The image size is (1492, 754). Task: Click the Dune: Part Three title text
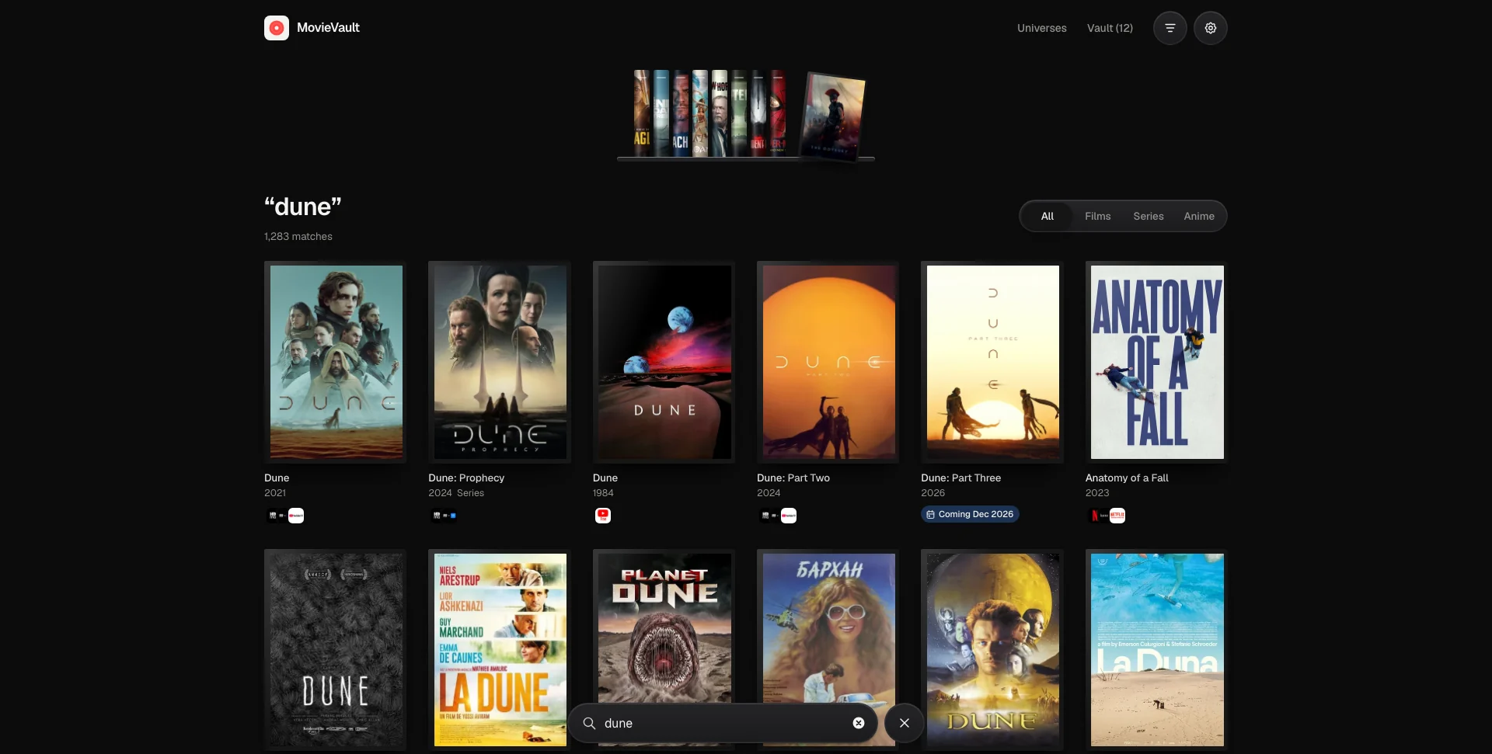[x=960, y=478]
